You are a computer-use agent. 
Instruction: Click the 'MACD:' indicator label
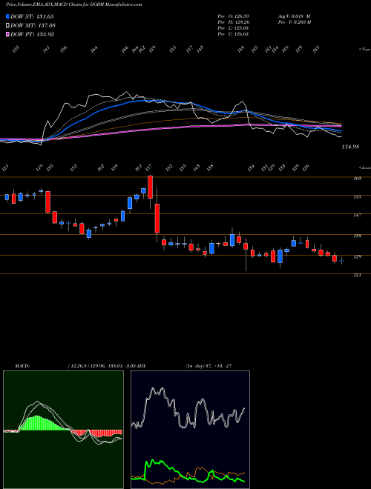(x=22, y=366)
